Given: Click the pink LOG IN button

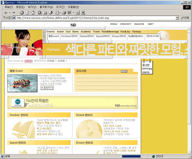Looking at the screenshot, I should coord(29,61).
